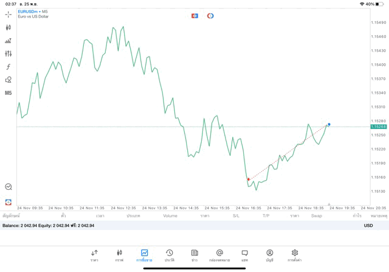Image resolution: width=389 pixels, height=272 pixels.
Task: Toggle the circular red-blue icon above chart
Action: (210, 15)
